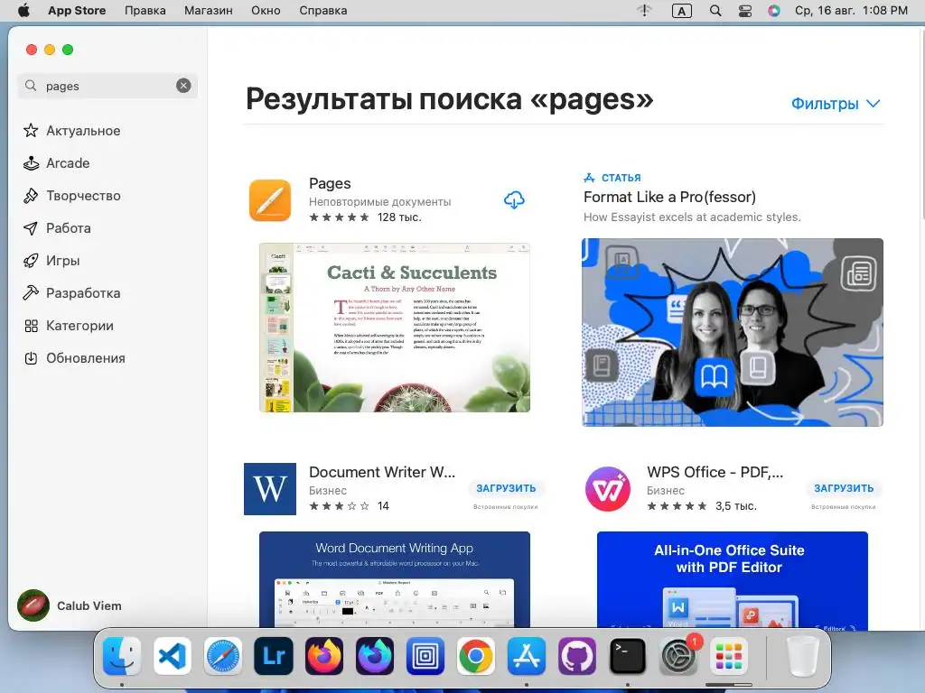Open the App Store menu
The image size is (925, 693).
[77, 11]
